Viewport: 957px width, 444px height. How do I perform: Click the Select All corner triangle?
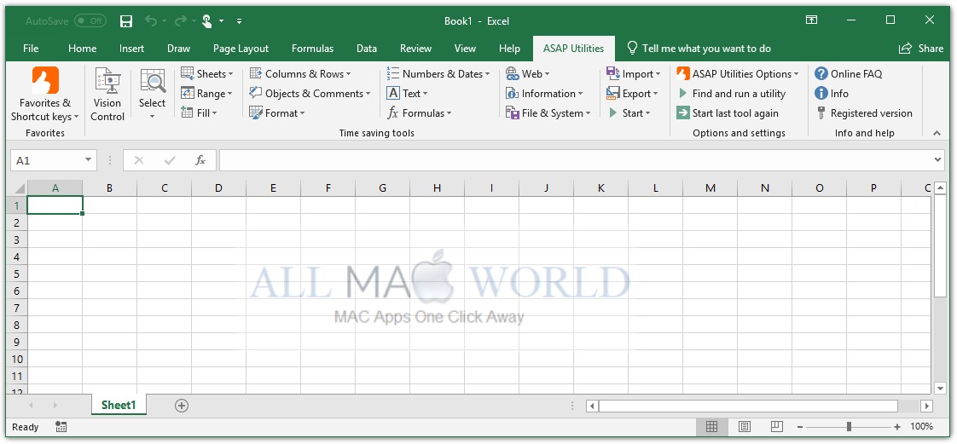tap(20, 188)
